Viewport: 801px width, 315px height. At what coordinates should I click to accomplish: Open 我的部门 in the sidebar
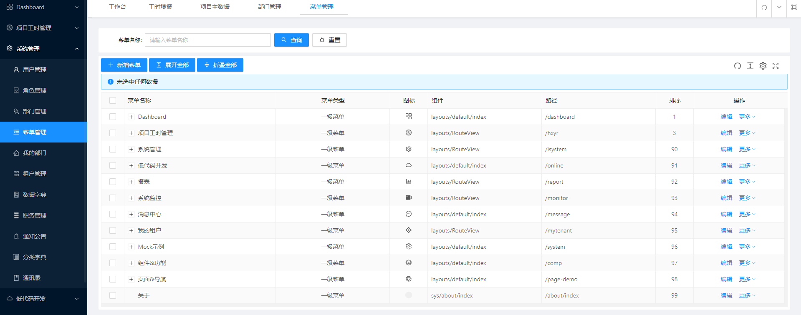pyautogui.click(x=43, y=153)
